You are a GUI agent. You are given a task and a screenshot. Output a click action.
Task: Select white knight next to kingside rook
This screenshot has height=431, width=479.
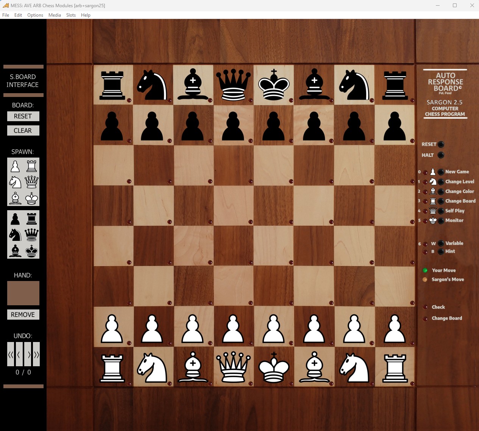click(x=354, y=367)
